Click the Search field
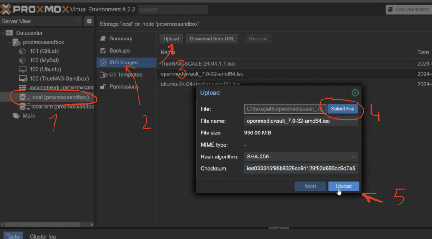Screen dimensions: 432x239 [x=173, y=10]
